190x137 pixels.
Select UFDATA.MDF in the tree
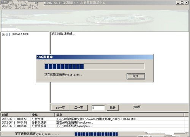[20, 34]
